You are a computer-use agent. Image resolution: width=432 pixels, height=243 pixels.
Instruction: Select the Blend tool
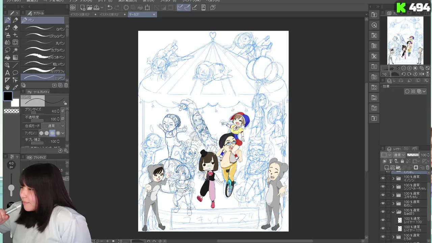(x=7, y=43)
